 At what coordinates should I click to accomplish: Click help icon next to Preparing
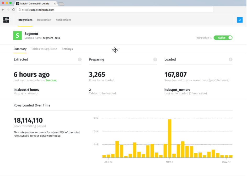point(155,60)
